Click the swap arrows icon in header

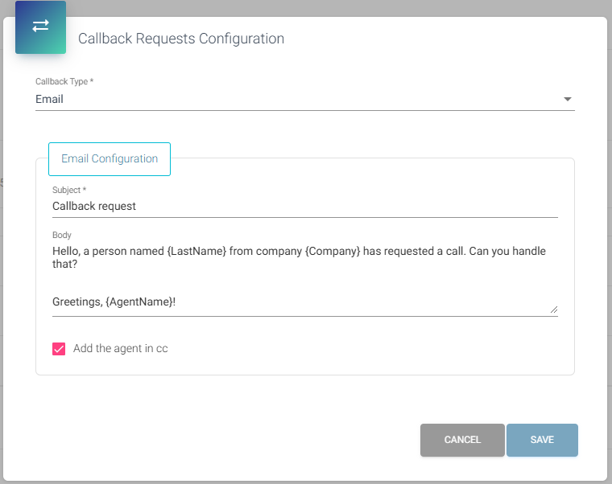coord(40,27)
